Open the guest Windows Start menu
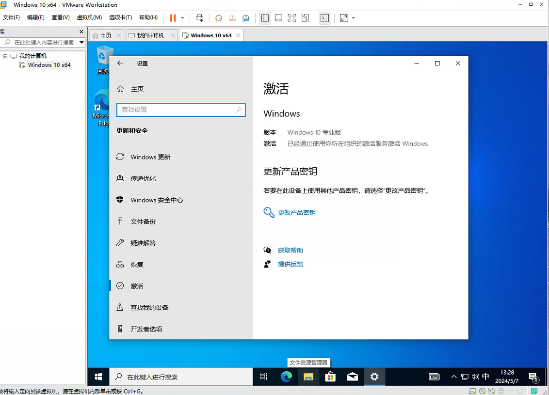Screen dimensions: 549x395 tap(98, 377)
